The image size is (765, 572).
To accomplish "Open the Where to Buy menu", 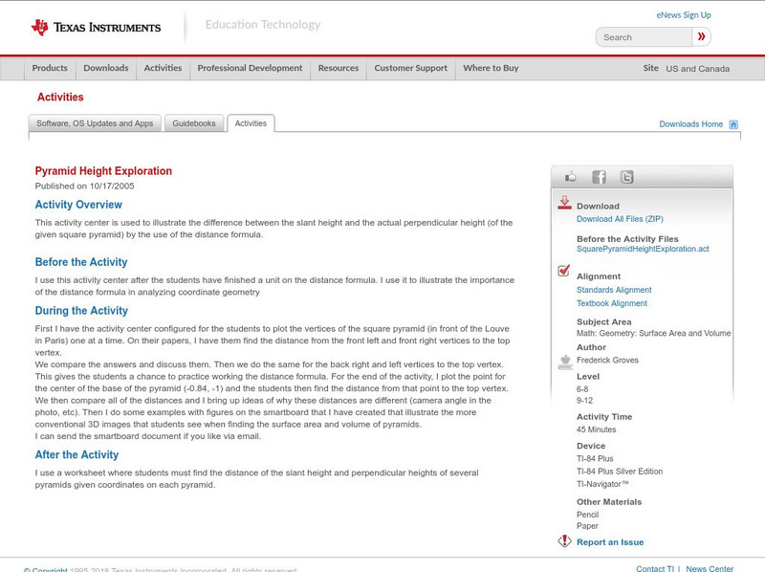I will click(491, 68).
